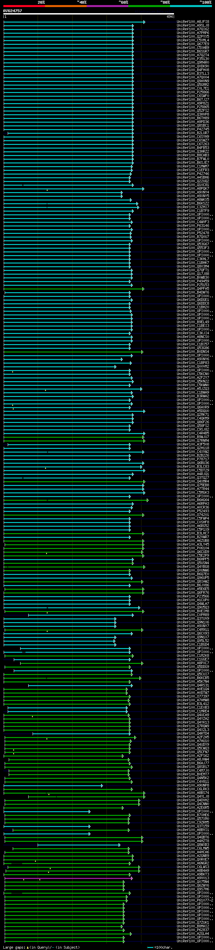Select the UniRef100_Q6CUD9 label
The height and width of the screenshot is (950, 215).
point(193,552)
